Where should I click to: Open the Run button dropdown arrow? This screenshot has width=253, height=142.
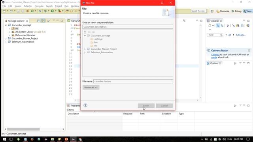(x=56, y=11)
